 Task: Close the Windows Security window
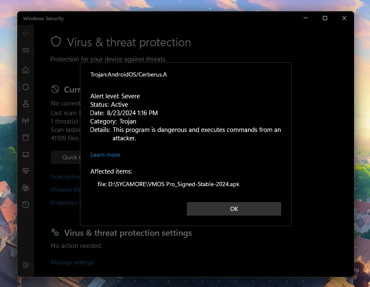click(344, 18)
